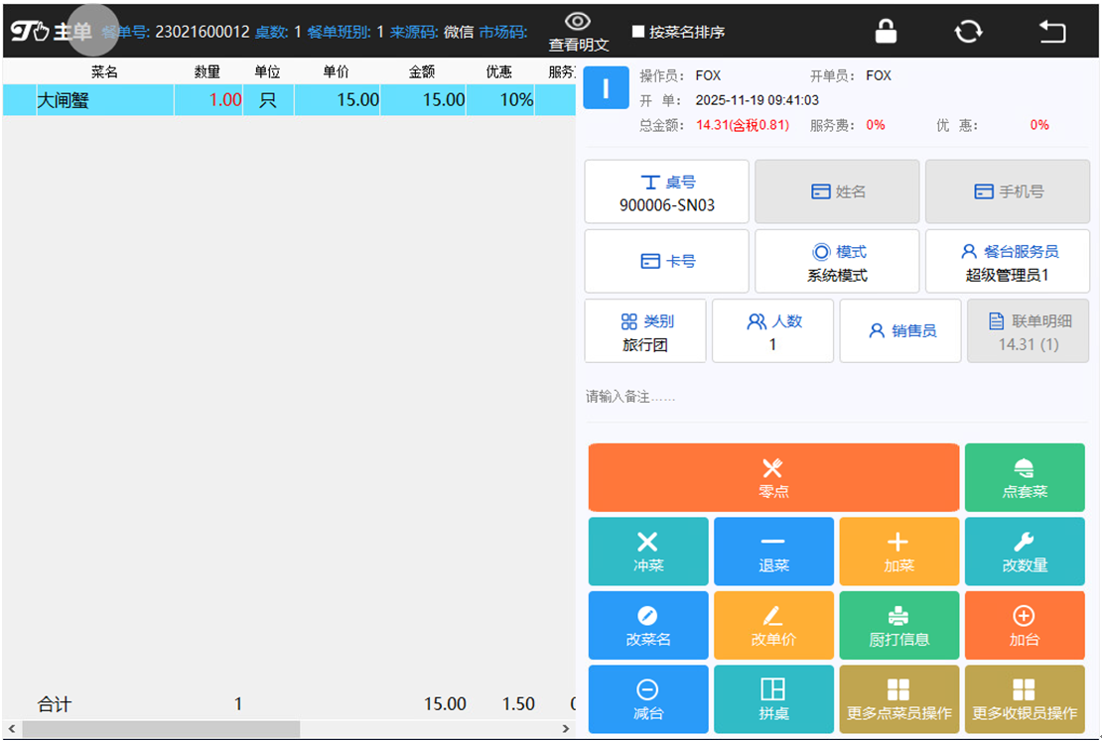Screen dimensions: 1102x741
Task: Open 餐台服务员 selector
Action: [1007, 262]
